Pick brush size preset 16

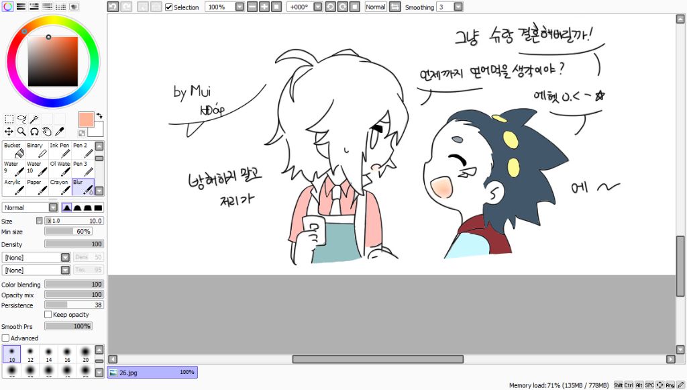coord(67,354)
